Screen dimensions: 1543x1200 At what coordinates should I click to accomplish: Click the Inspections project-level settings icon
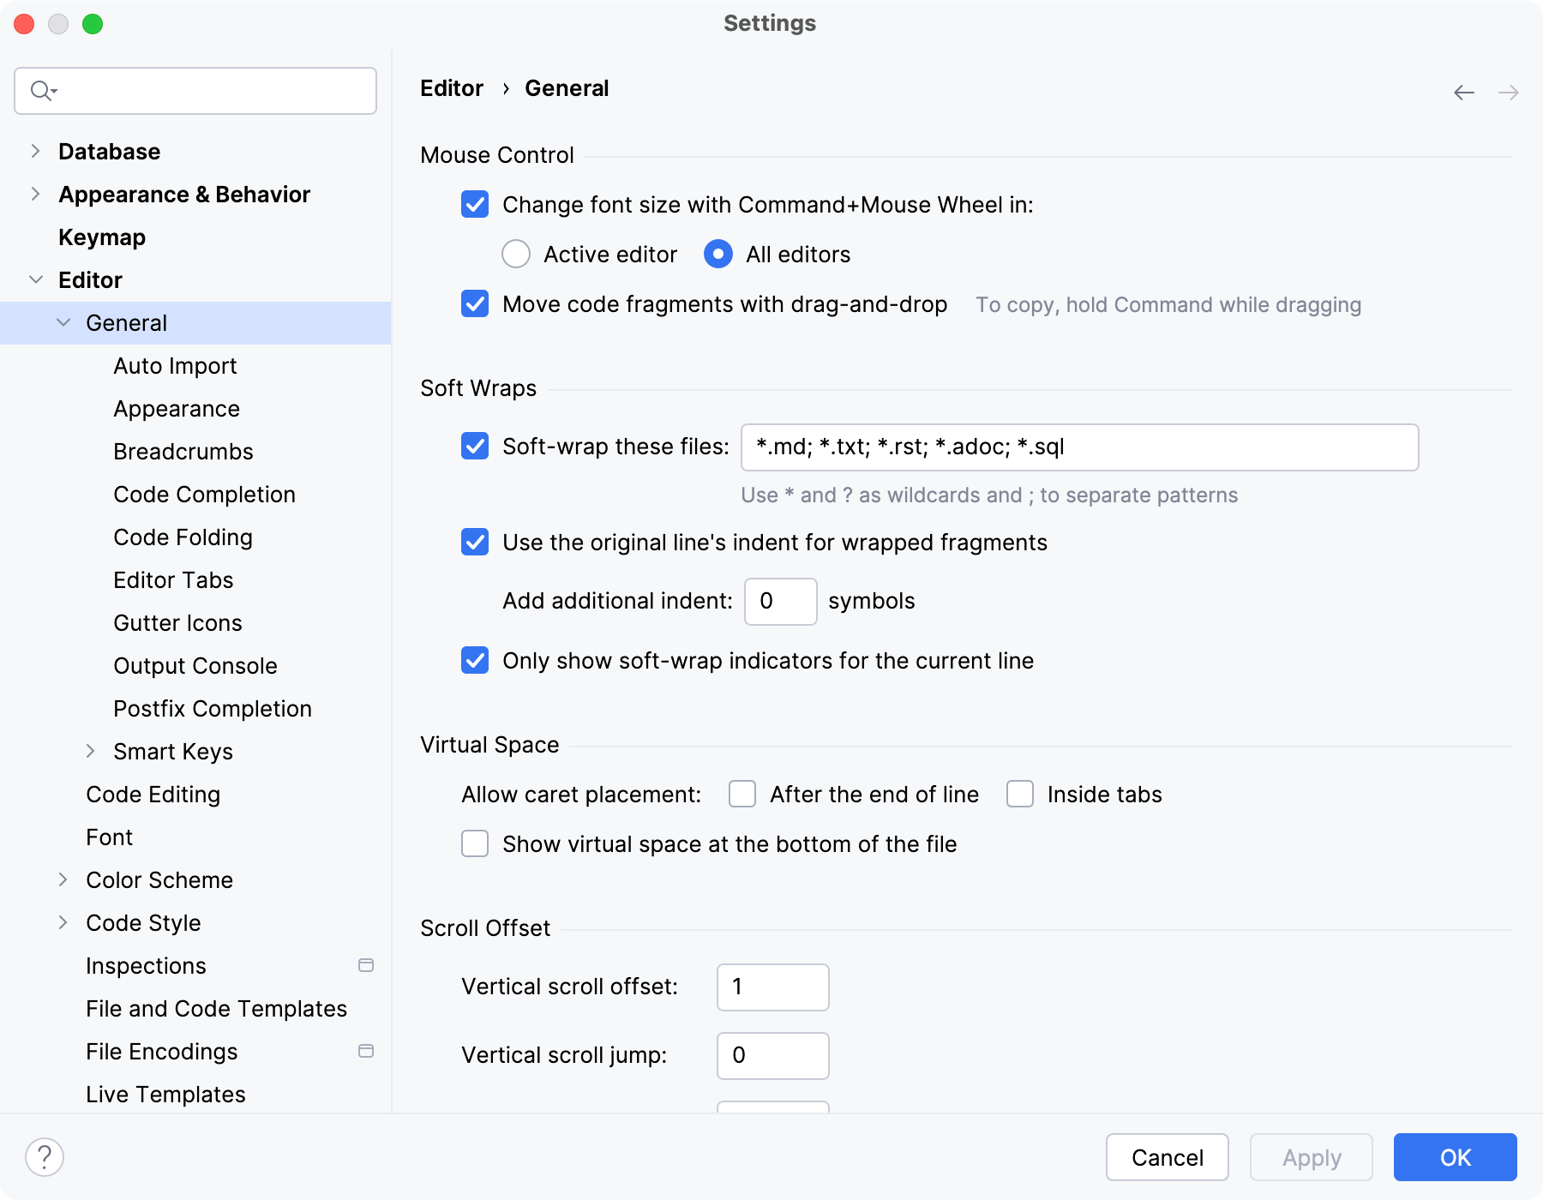pyautogui.click(x=366, y=965)
